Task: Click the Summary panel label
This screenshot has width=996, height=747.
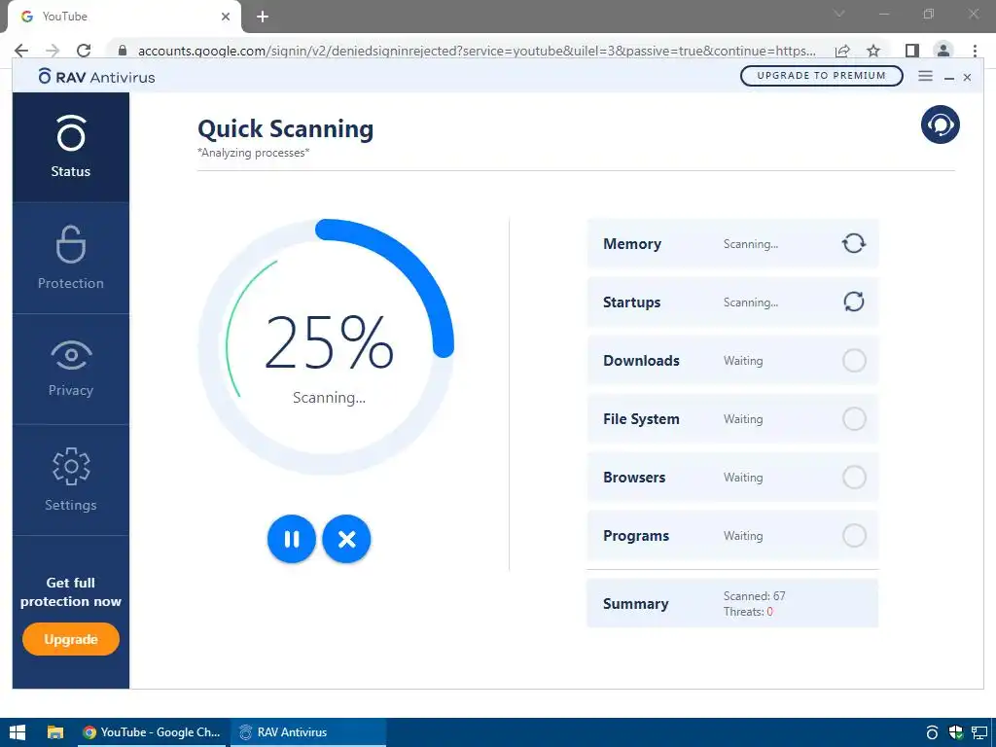Action: click(x=635, y=604)
